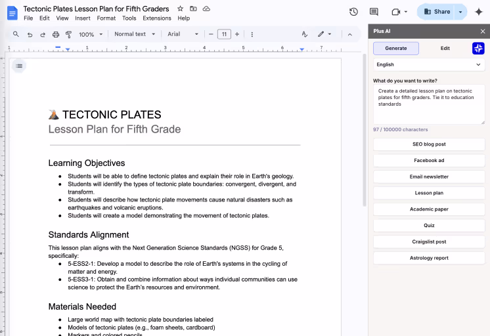Open the Move to folder icon
This screenshot has width=490, height=336.
(x=193, y=9)
